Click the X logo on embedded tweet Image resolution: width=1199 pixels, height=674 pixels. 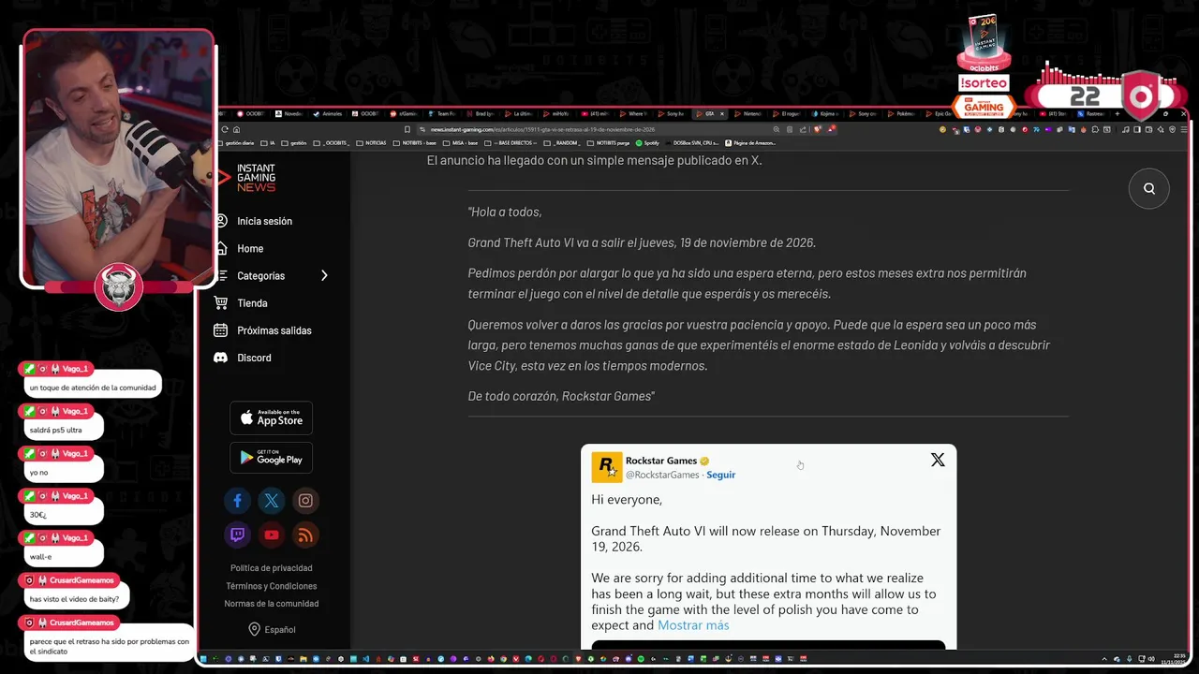click(x=938, y=460)
